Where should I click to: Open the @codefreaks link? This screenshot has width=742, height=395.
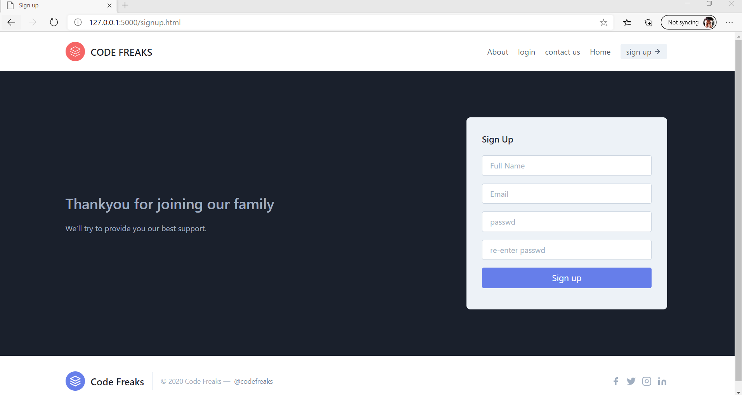253,381
